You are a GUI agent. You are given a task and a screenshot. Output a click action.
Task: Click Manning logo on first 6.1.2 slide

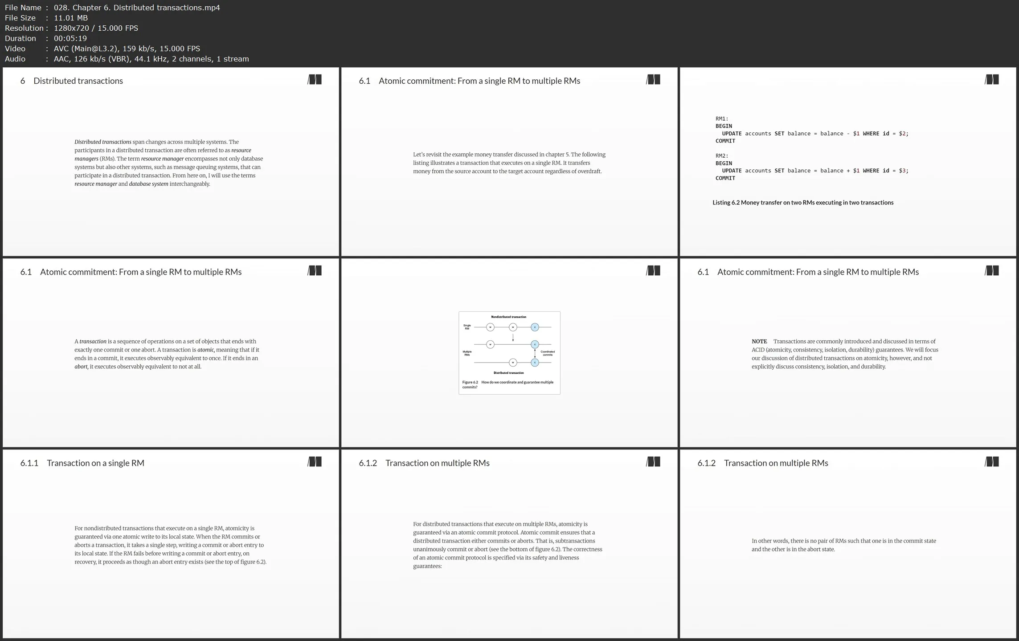(653, 462)
